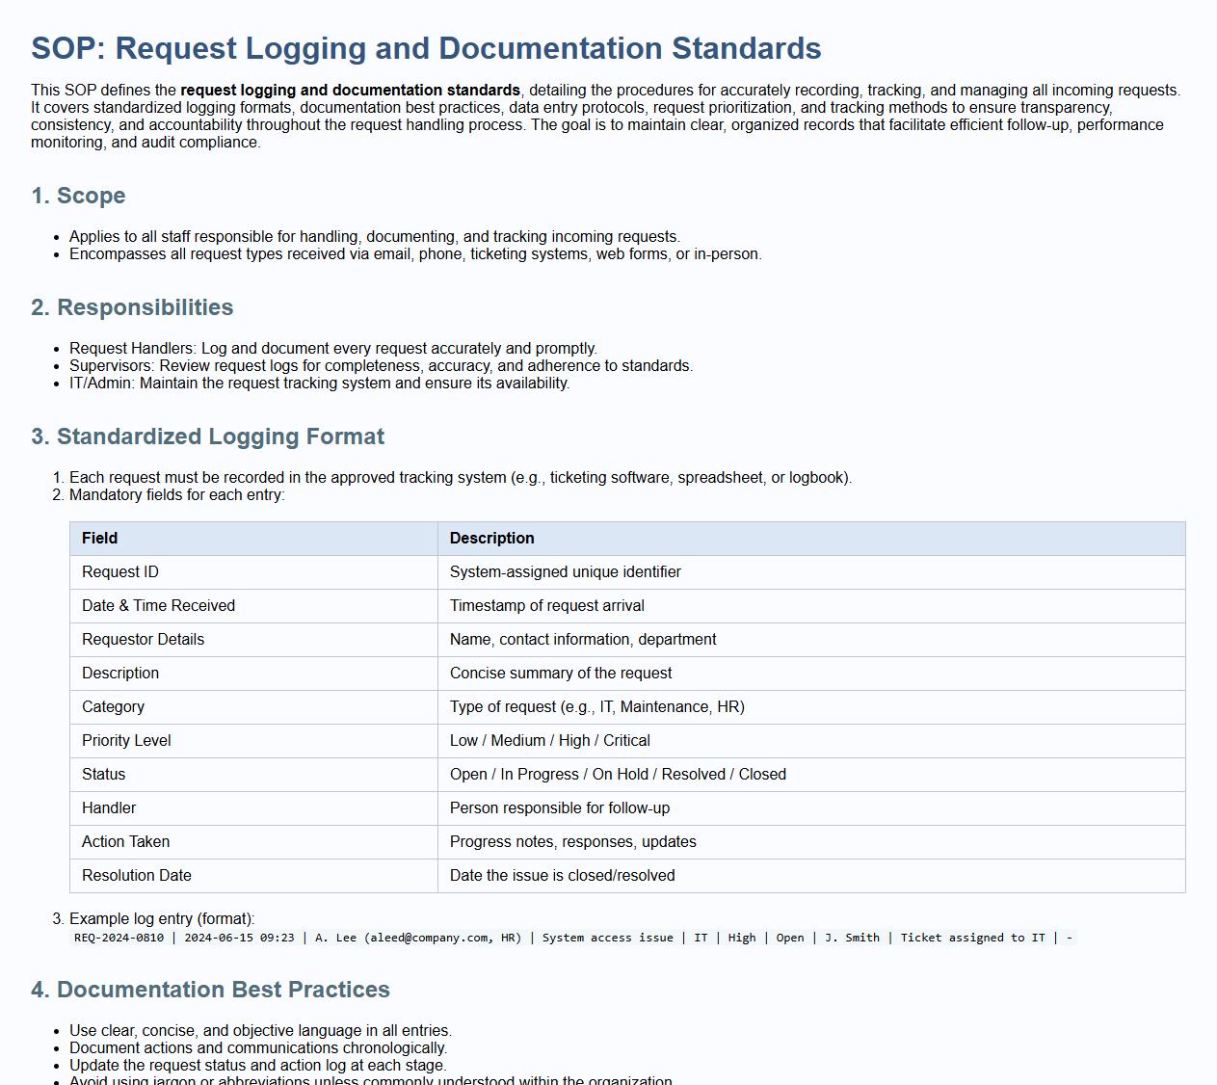Click the 'Priority Level' table cell
Screen dimensions: 1217x1085
126,741
